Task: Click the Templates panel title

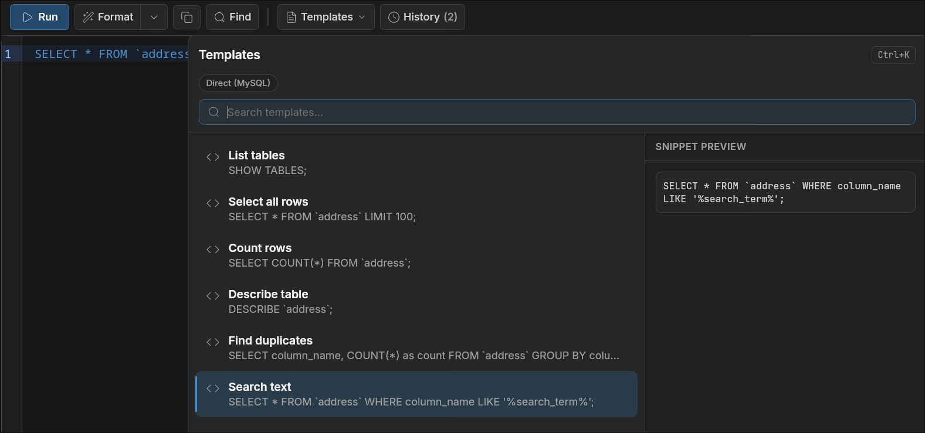Action: pyautogui.click(x=229, y=54)
